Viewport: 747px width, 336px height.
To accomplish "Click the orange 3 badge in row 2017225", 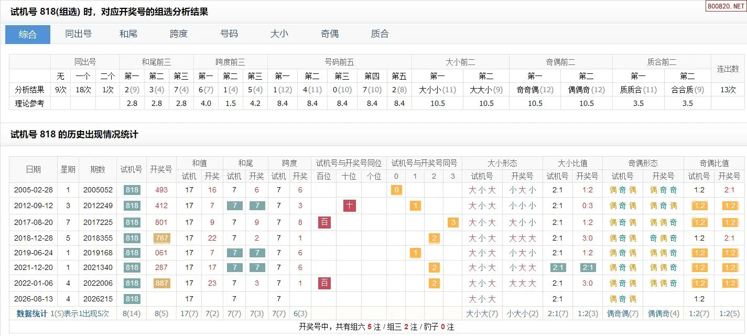I will tap(453, 222).
